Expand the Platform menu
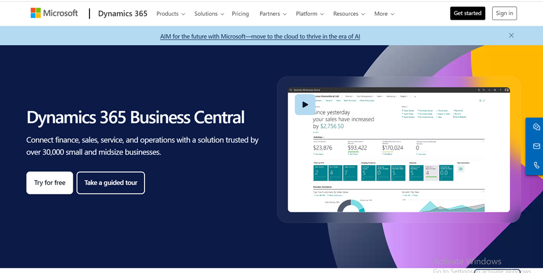The height and width of the screenshot is (273, 543). 310,14
